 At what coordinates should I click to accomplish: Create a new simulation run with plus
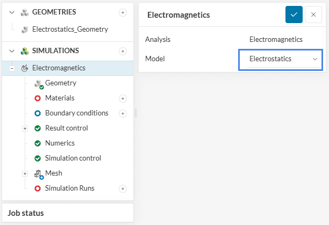tap(123, 188)
